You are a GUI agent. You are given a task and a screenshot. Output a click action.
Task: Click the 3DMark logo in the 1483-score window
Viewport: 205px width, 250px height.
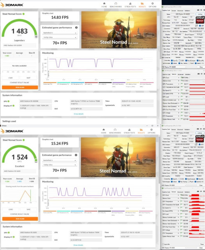point(12,5)
